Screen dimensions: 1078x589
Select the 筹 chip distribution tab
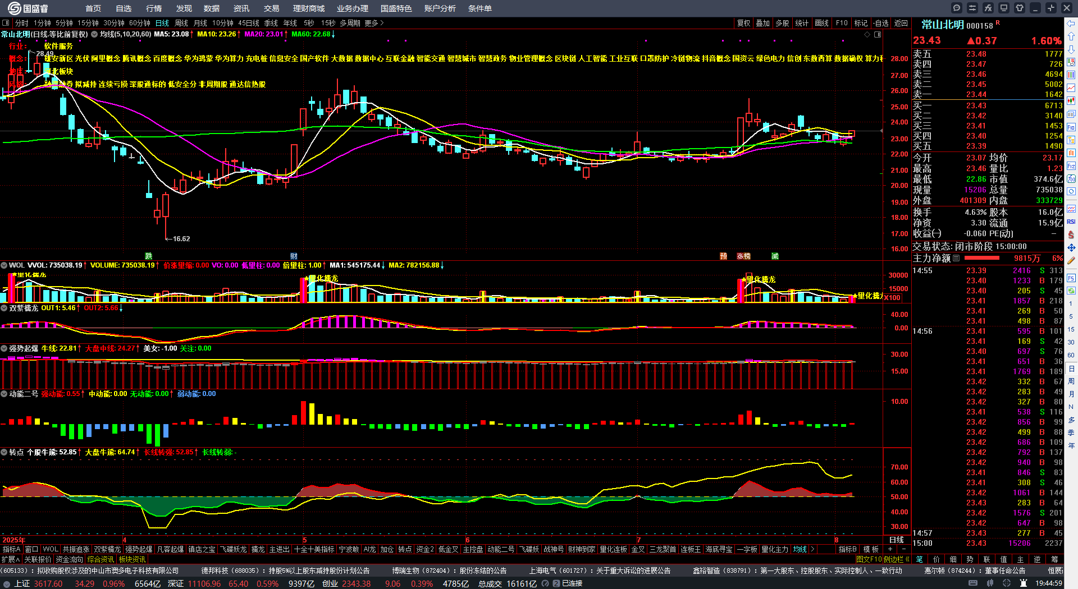(x=1054, y=559)
